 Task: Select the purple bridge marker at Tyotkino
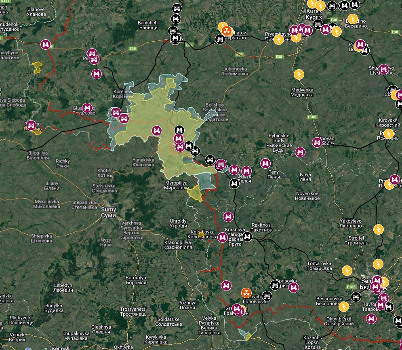[31, 125]
